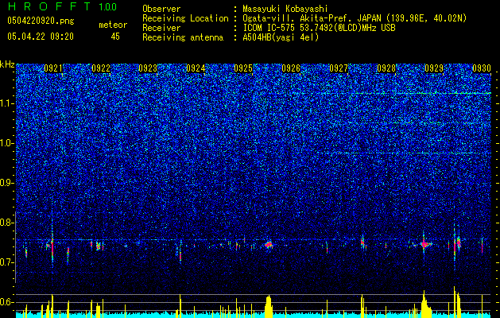This screenshot has height=318, width=500.
Task: Select the 0.6 kHz axis label
Action: (7, 302)
